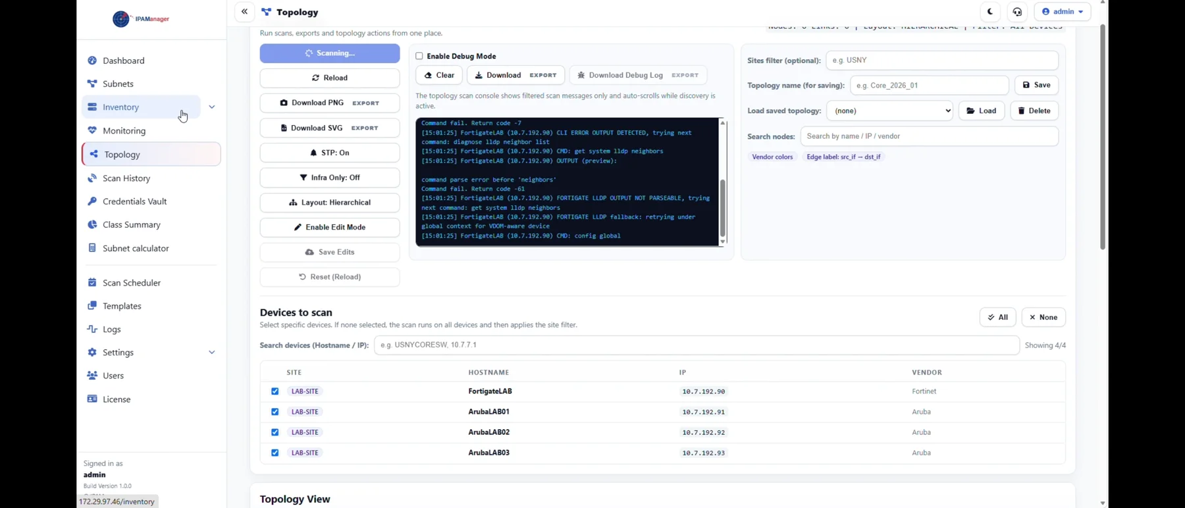Expand Settings submenu chevron
1185x508 pixels.
pyautogui.click(x=212, y=353)
